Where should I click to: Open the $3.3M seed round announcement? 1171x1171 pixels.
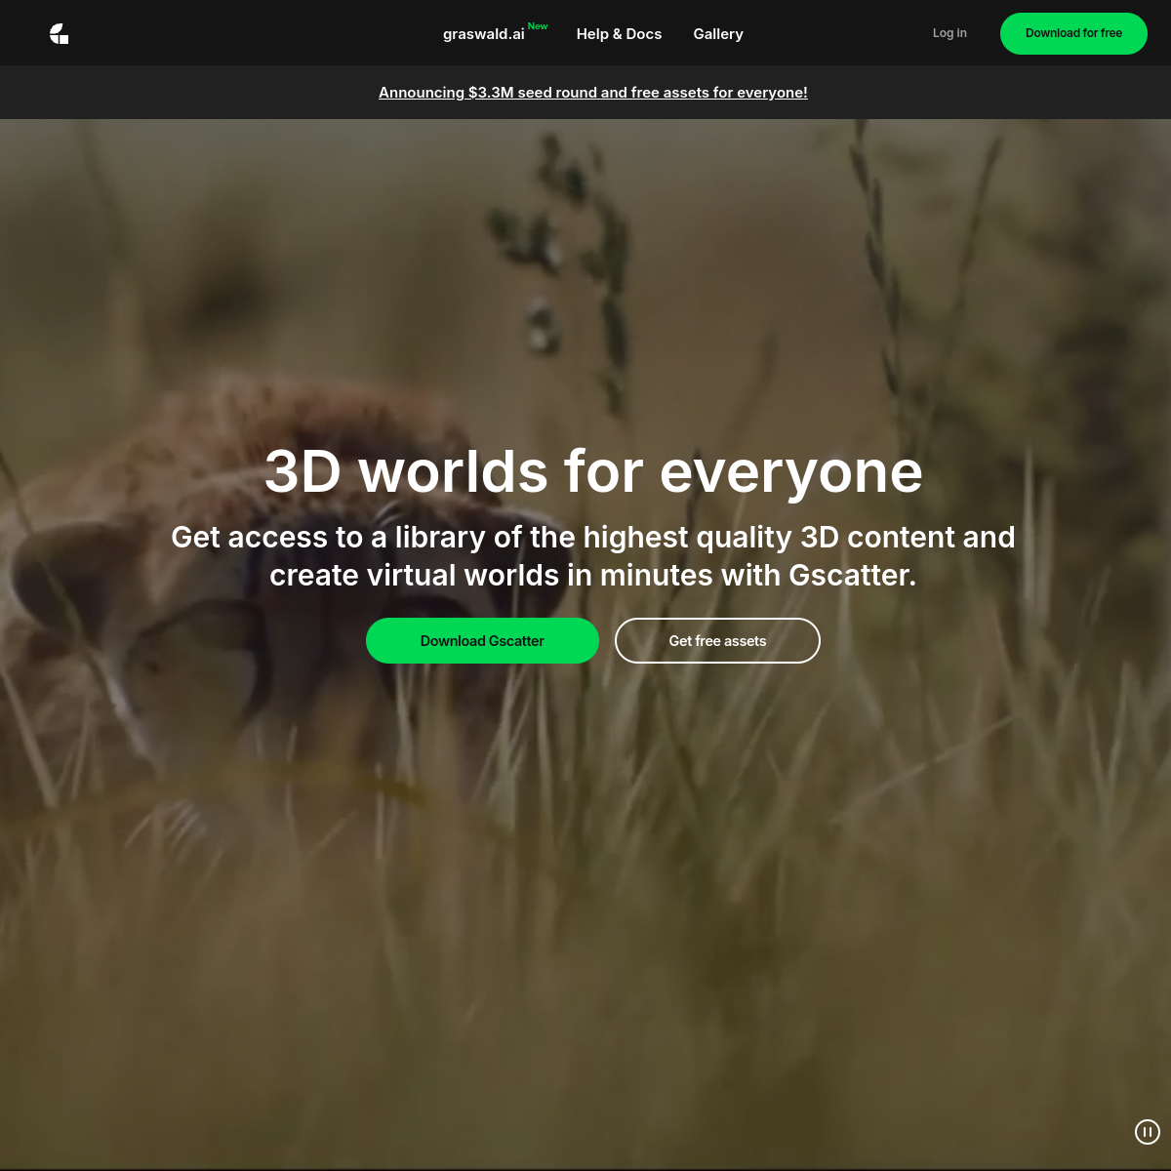point(593,93)
